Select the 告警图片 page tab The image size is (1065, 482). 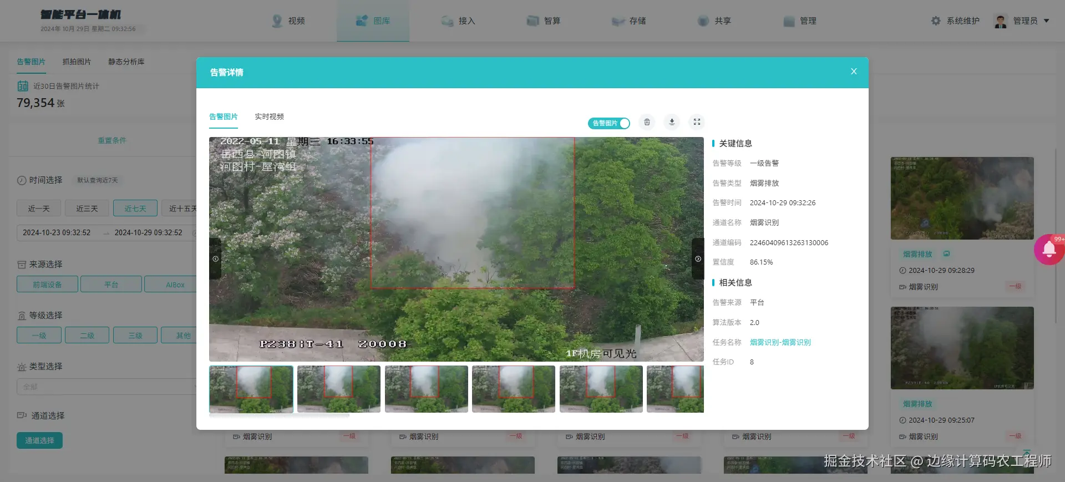[31, 62]
